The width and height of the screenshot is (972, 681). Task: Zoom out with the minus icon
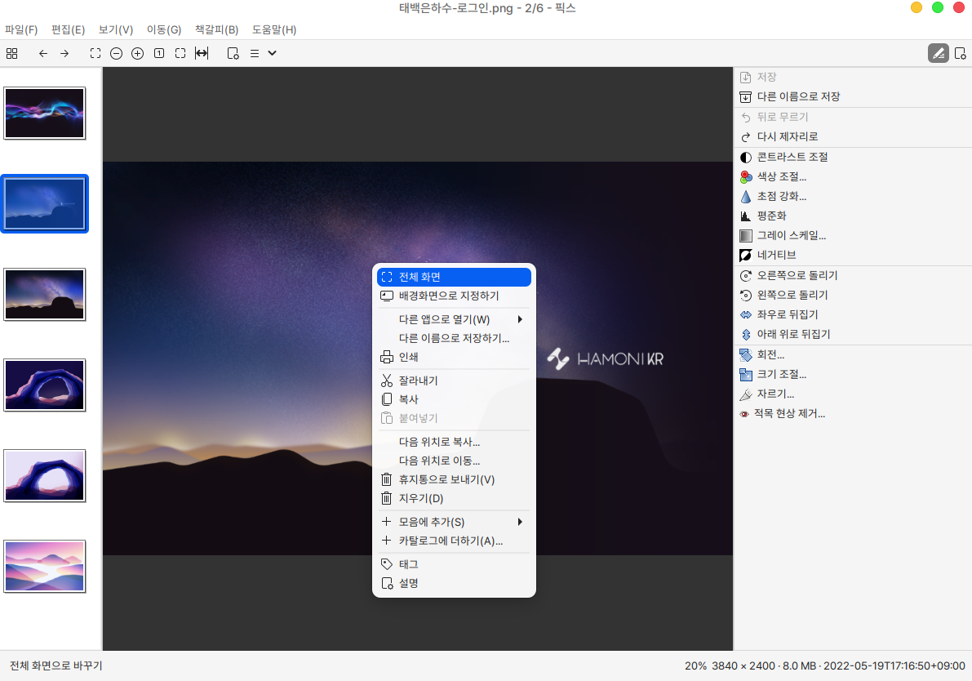(x=117, y=53)
